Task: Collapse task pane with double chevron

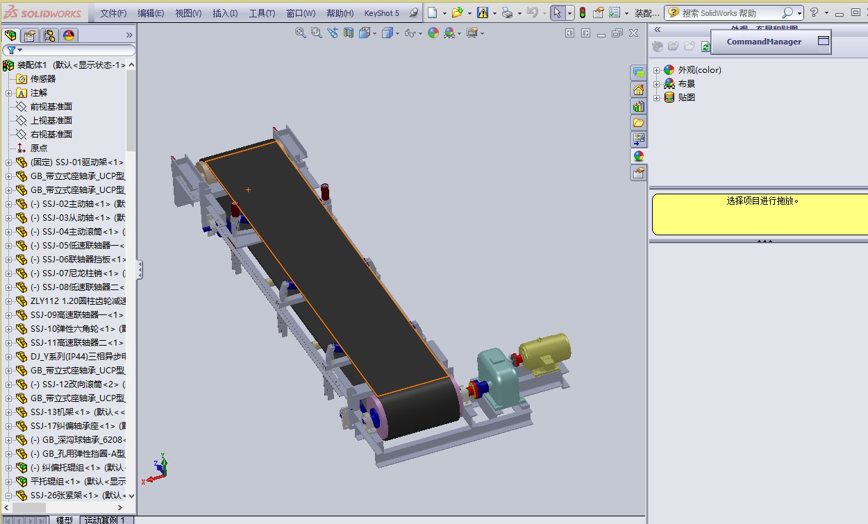Action: (657, 30)
